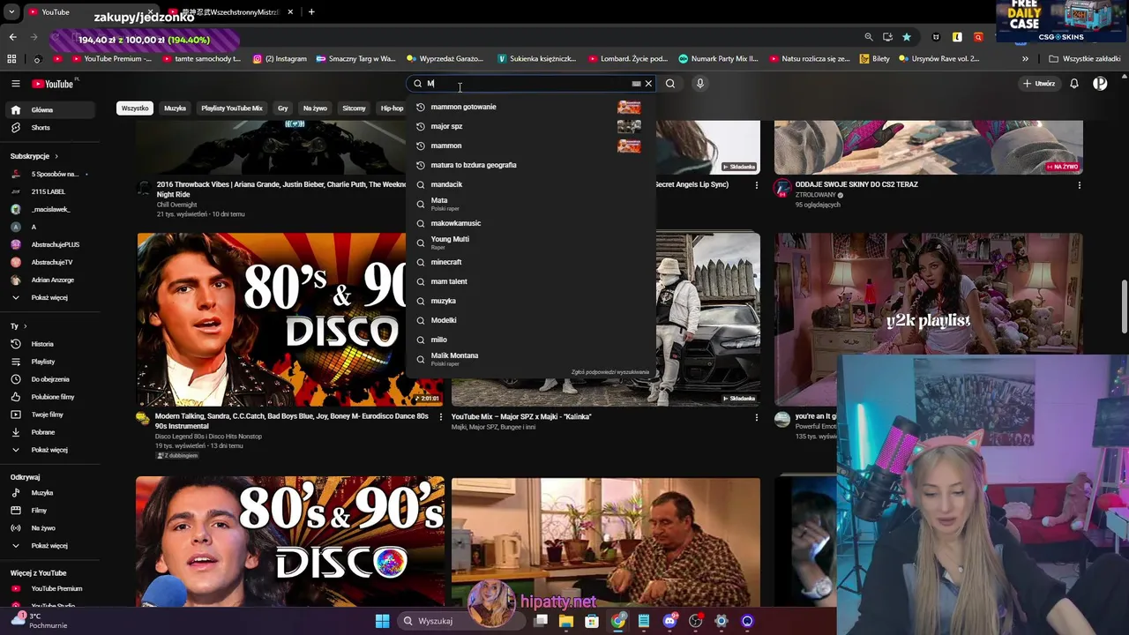Viewport: 1129px width, 635px height.
Task: Click the page vertical scrollbar
Action: pos(1124,306)
